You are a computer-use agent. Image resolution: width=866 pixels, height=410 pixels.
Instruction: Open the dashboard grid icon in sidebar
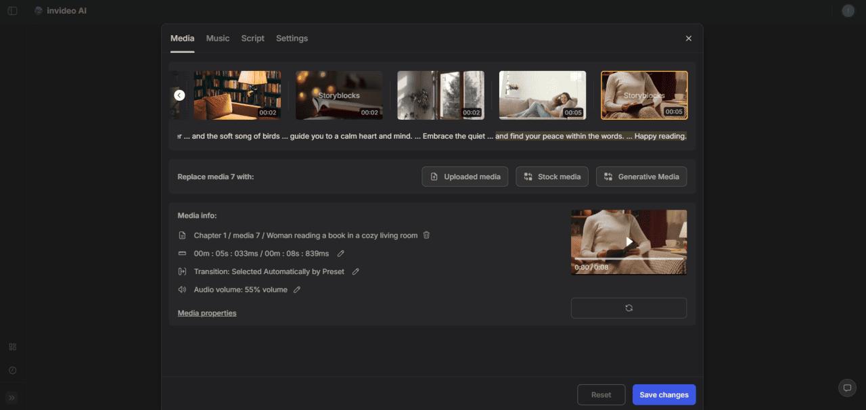tap(12, 346)
